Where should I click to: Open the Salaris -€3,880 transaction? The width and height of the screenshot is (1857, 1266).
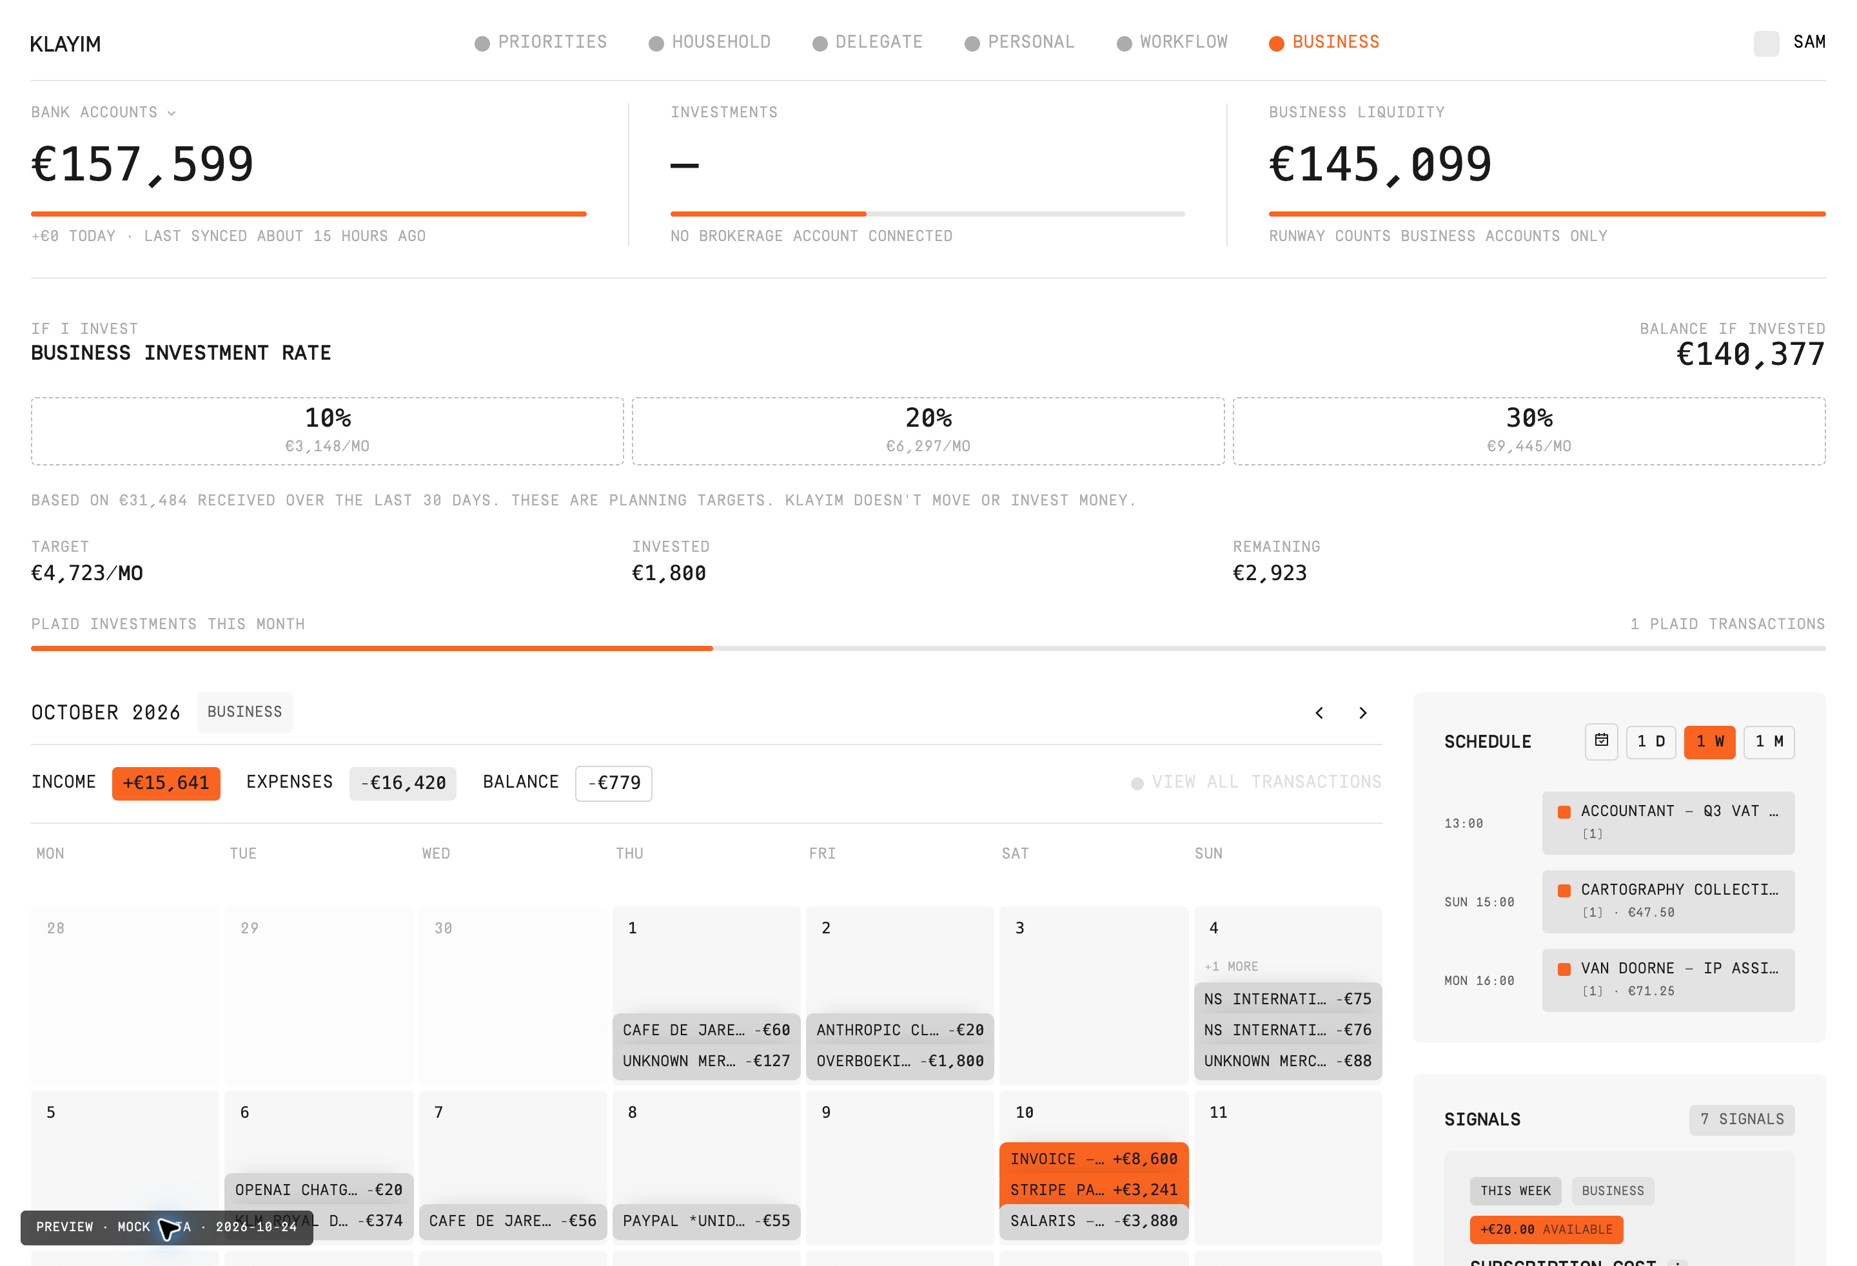(1093, 1222)
